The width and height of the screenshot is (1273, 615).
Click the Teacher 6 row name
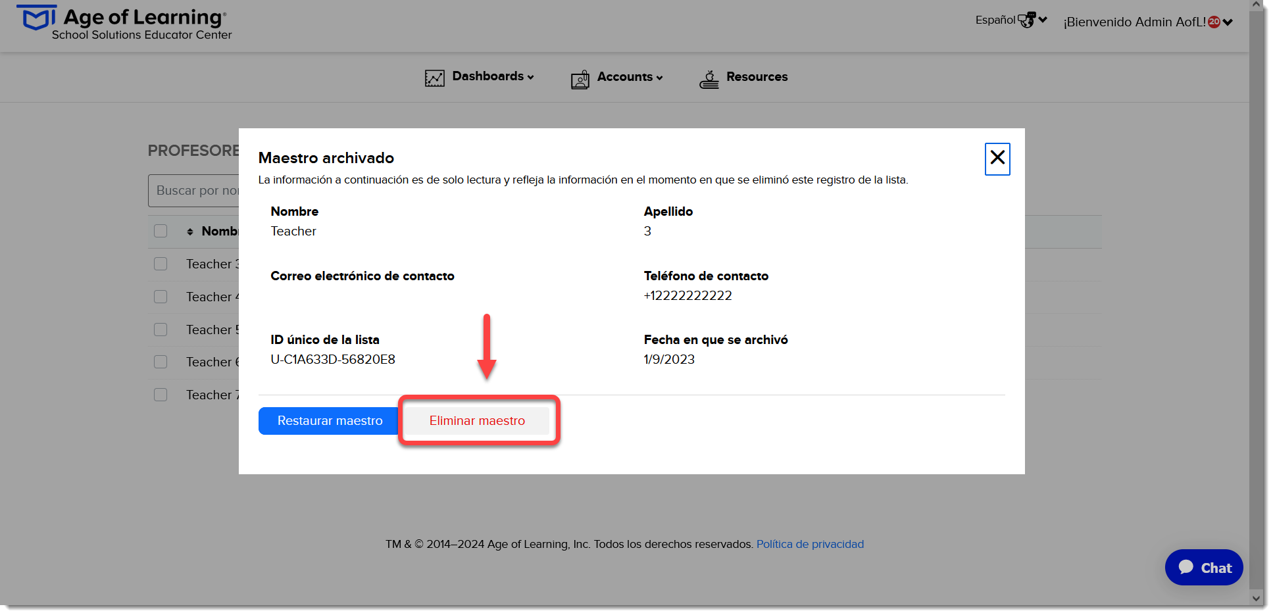212,362
